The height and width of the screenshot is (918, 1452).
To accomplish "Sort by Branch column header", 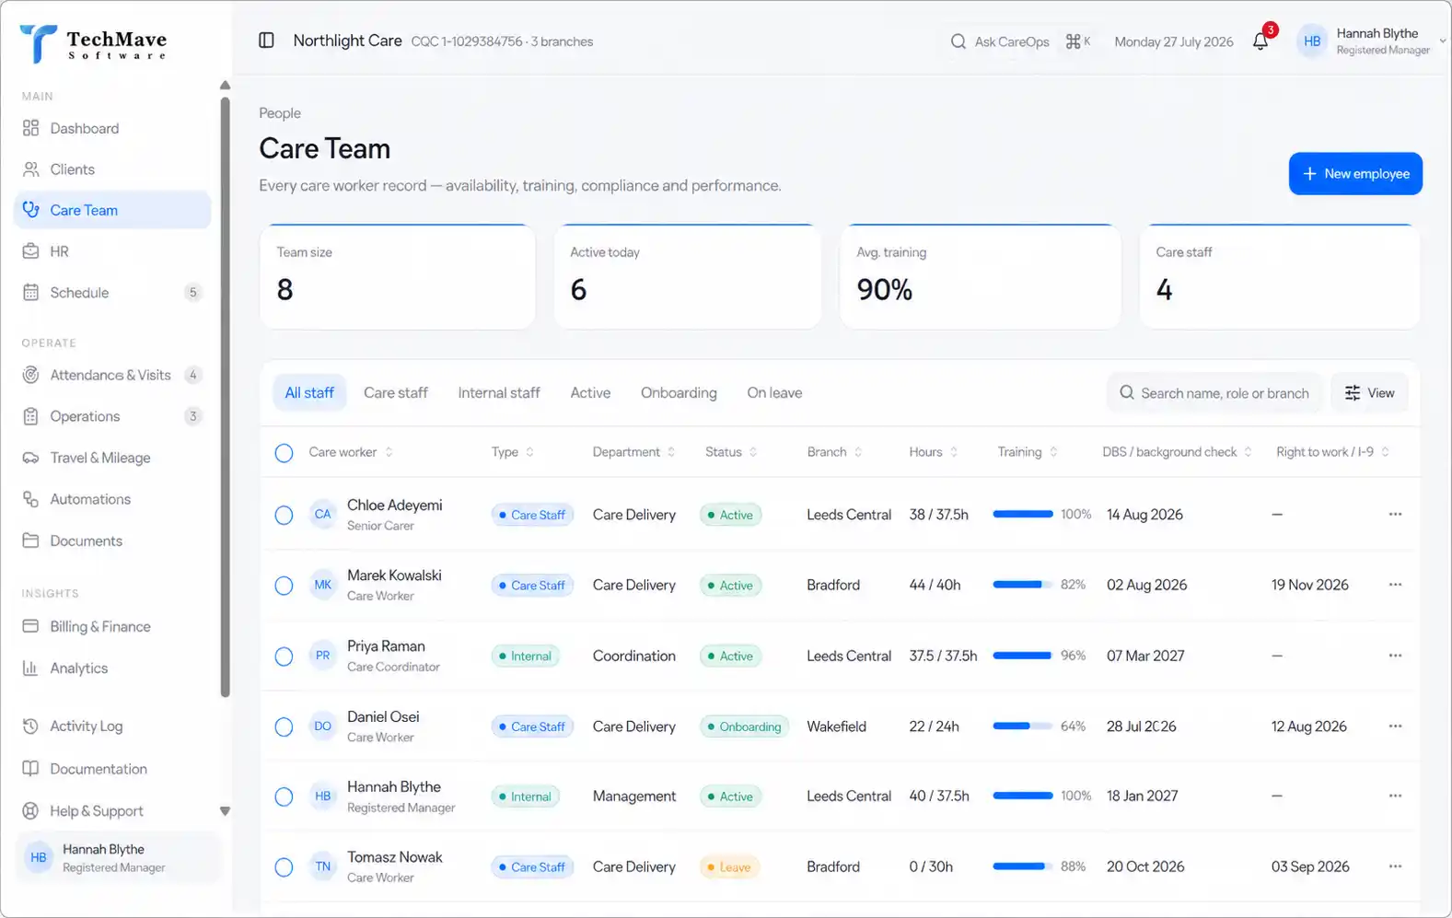I will 835,452.
